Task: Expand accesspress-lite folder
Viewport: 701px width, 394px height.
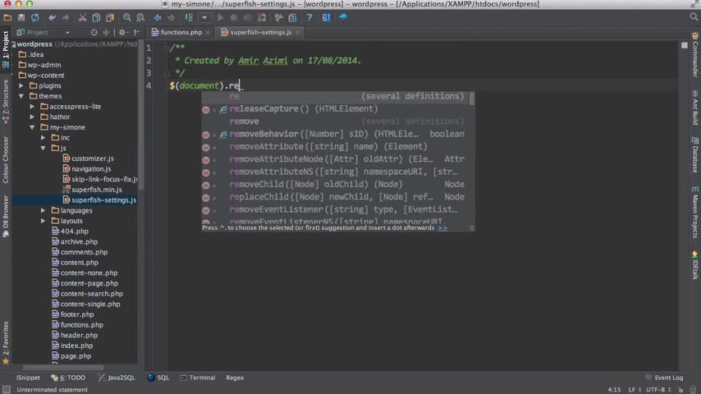Action: 32,107
